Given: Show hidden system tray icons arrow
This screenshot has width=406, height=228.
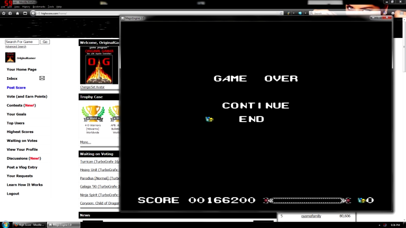Looking at the screenshot, I should pyautogui.click(x=379, y=225).
